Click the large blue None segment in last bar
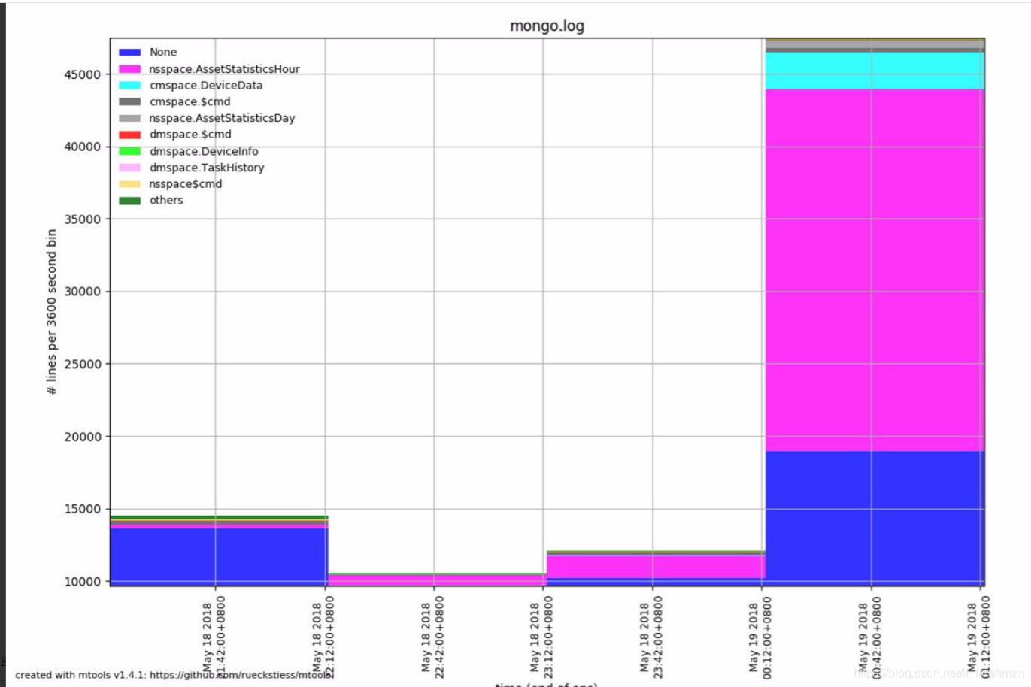This screenshot has width=1031, height=687. coord(875,518)
